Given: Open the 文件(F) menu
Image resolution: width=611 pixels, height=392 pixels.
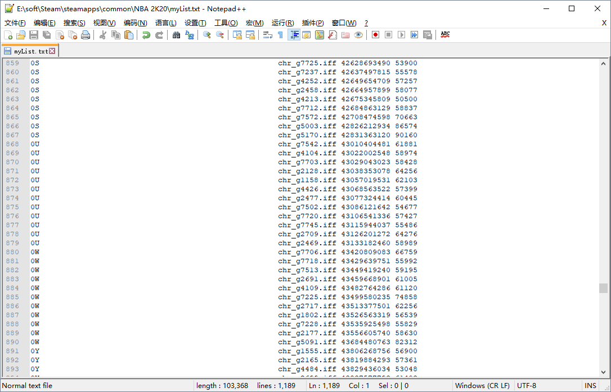Looking at the screenshot, I should point(15,23).
